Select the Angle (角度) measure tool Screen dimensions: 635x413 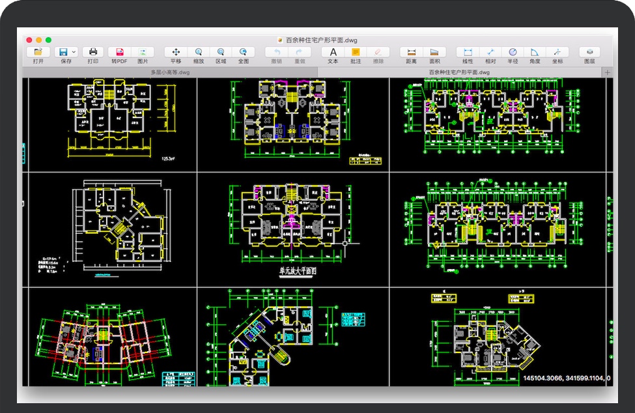pyautogui.click(x=535, y=52)
